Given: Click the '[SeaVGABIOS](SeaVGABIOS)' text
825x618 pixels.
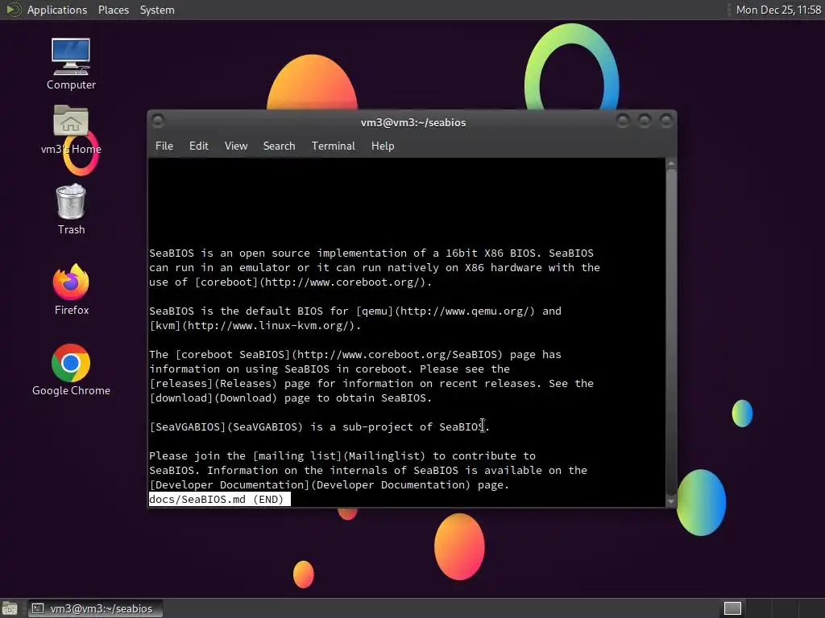Looking at the screenshot, I should point(226,427).
